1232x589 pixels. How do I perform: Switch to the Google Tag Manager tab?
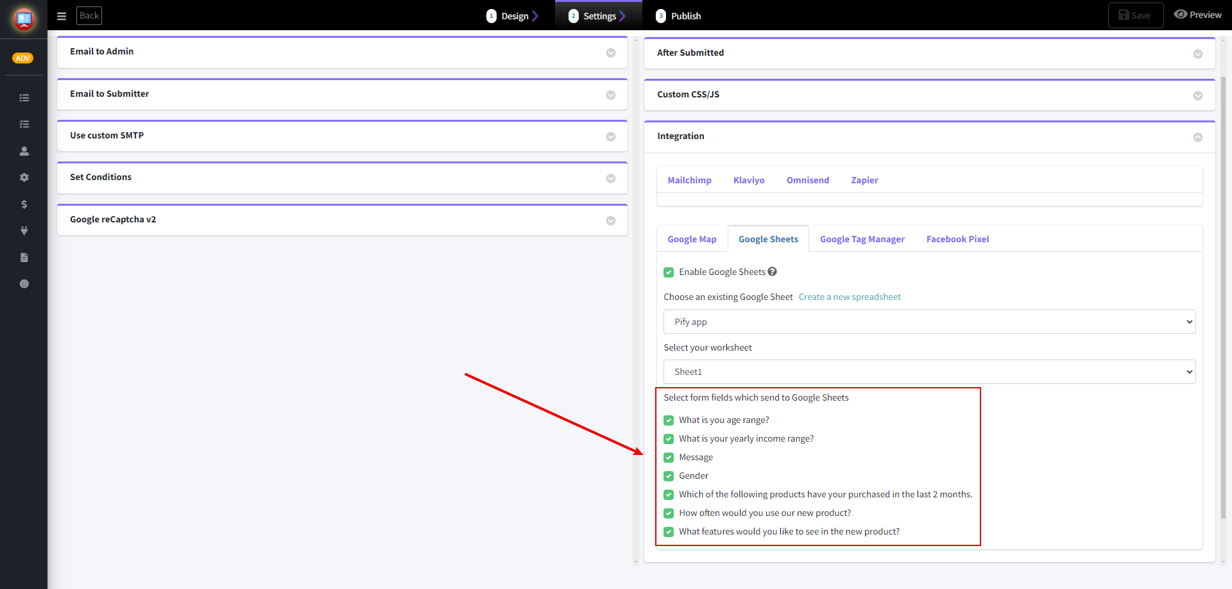[862, 239]
